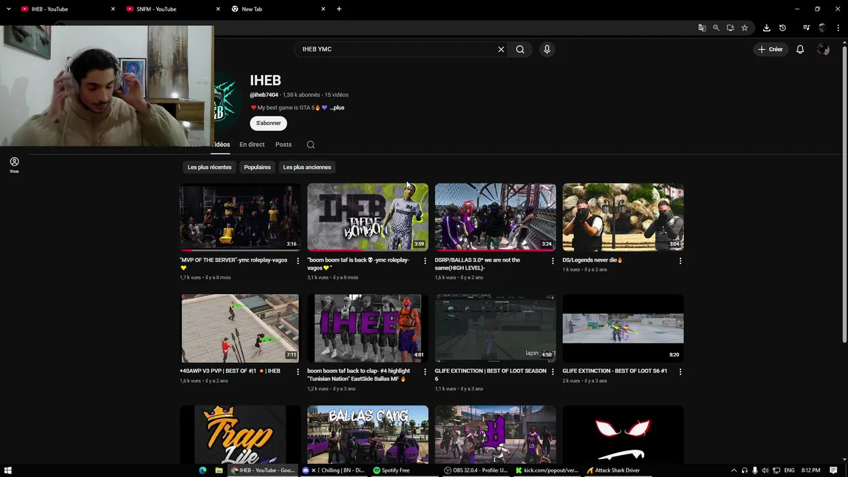
Task: Close the SNFM - YouTube tab
Action: tap(218, 9)
